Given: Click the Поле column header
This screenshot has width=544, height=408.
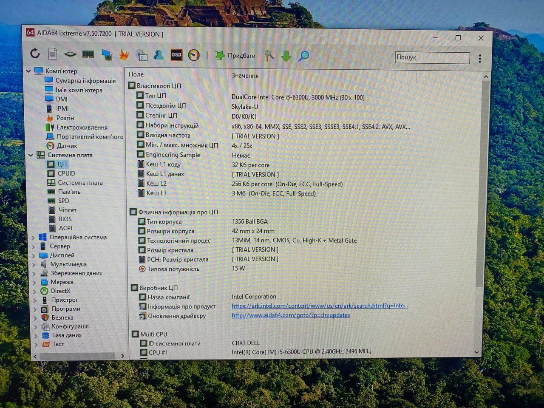Looking at the screenshot, I should coord(136,74).
